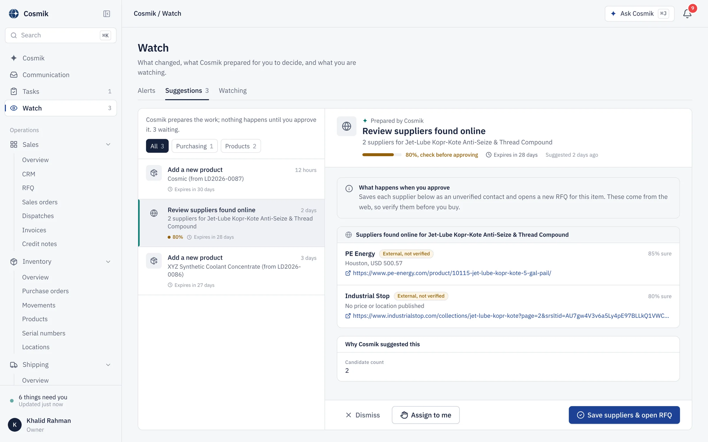Screen dimensions: 708x442
Task: Click 'External, not verified' badge for Industrial Stop
Action: click(x=421, y=296)
